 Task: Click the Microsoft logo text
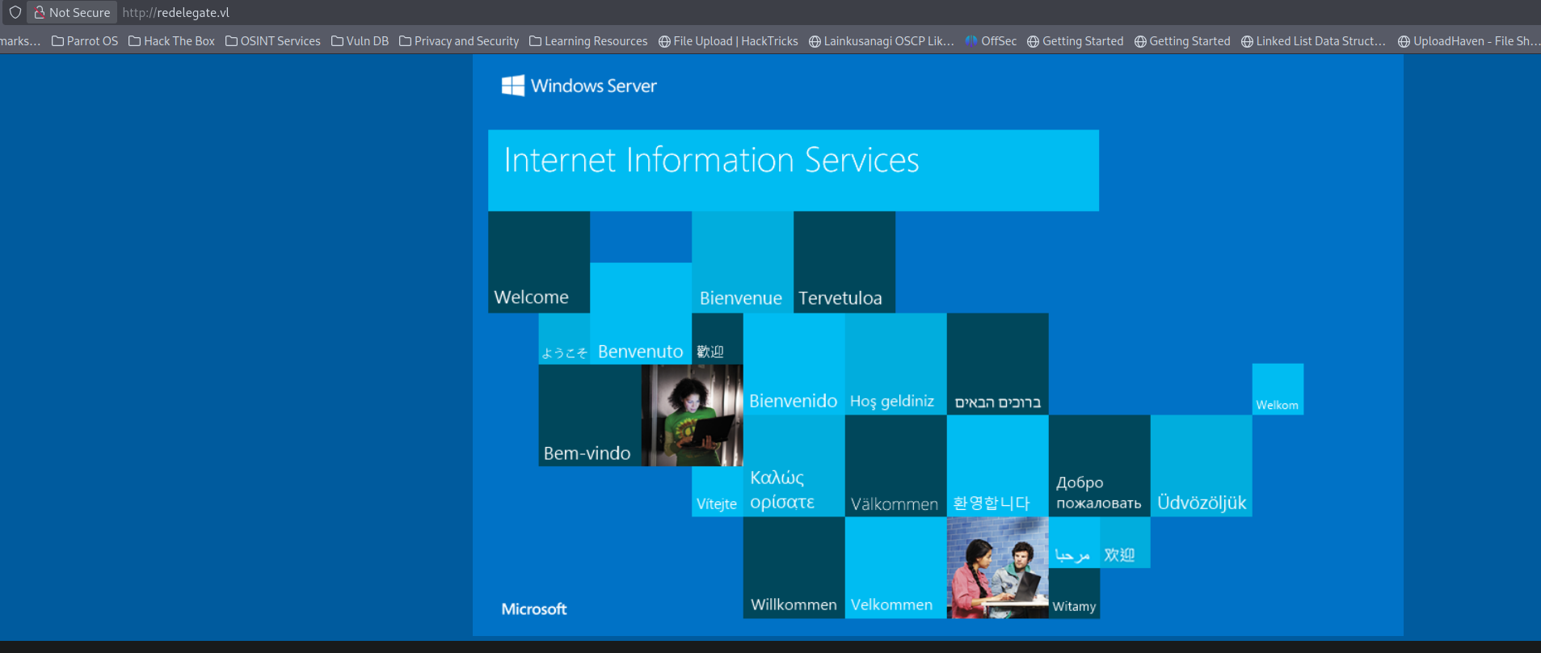tap(533, 609)
